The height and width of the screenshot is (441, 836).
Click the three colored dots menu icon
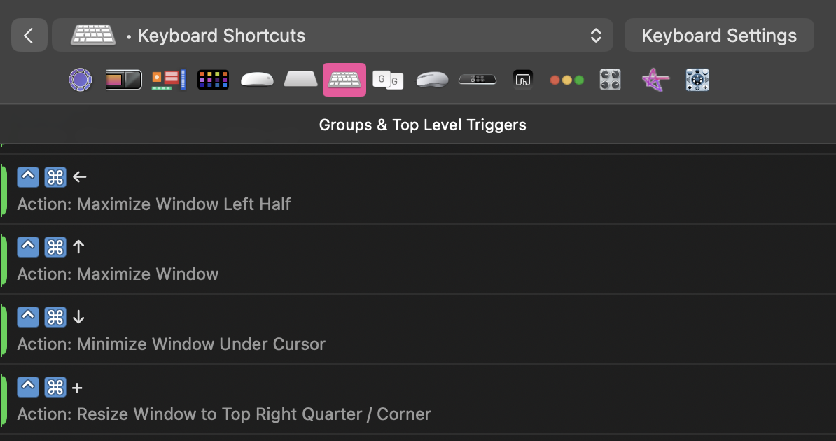click(566, 80)
